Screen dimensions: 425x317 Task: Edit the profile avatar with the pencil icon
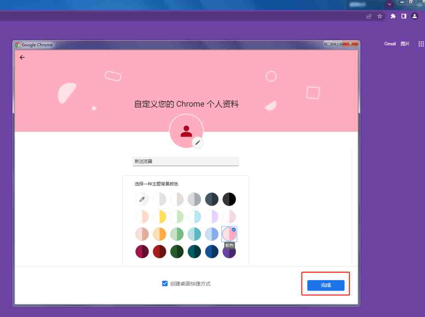(x=198, y=143)
